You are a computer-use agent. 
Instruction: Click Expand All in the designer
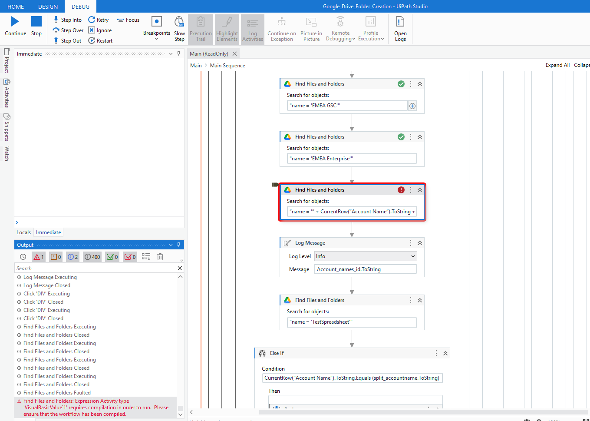[x=557, y=65]
